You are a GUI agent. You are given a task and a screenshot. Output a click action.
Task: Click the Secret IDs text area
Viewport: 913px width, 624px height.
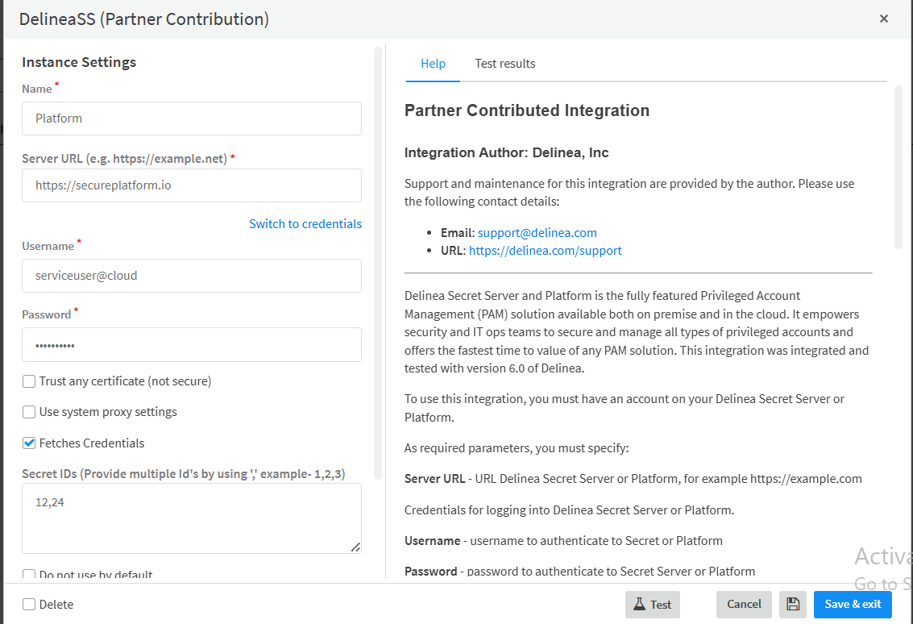tap(191, 518)
